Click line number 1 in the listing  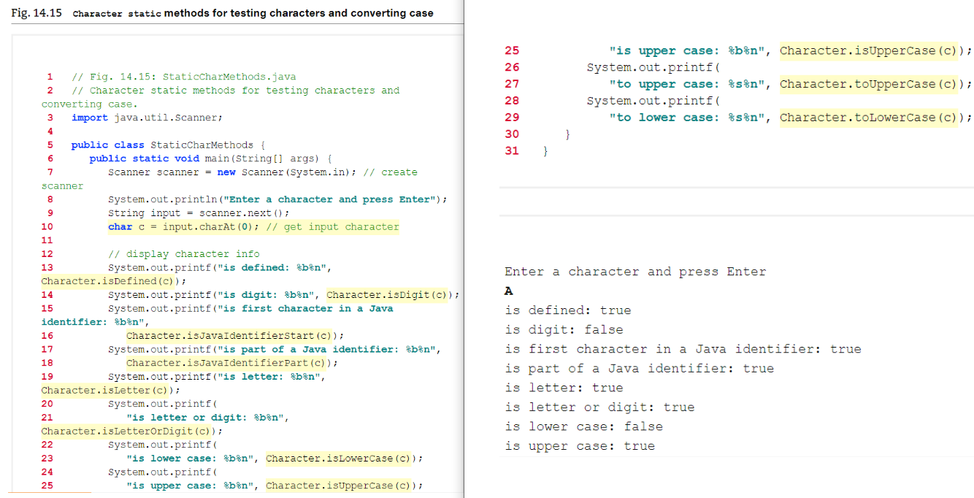click(49, 76)
